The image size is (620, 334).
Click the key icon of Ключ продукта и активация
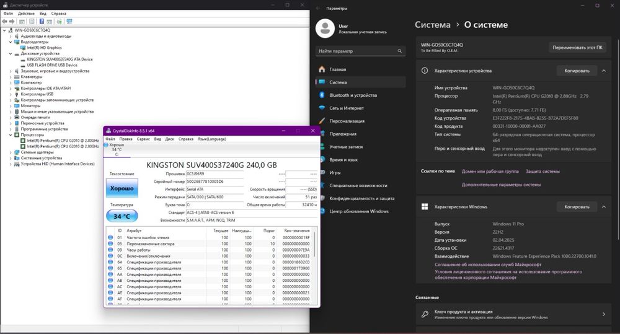pyautogui.click(x=425, y=314)
